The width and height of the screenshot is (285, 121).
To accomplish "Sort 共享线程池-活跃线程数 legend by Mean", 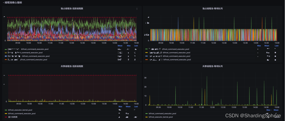I will [x=128, y=107].
